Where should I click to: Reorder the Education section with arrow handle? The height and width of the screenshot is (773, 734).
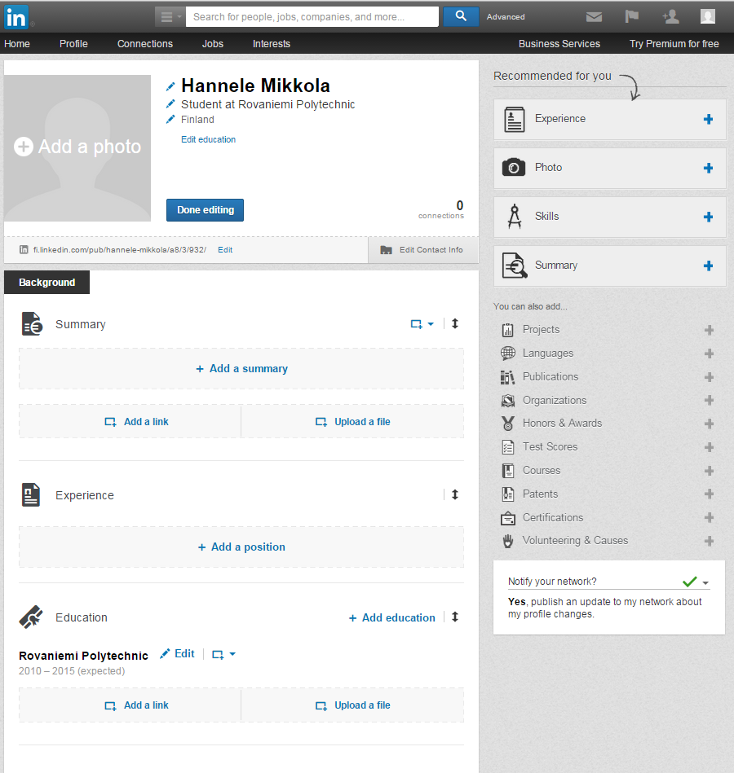455,617
